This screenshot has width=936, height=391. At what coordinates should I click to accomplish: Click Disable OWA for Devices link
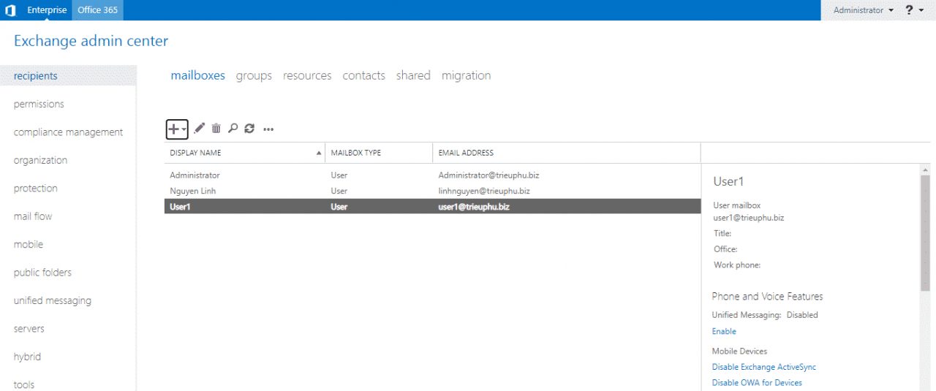point(757,382)
